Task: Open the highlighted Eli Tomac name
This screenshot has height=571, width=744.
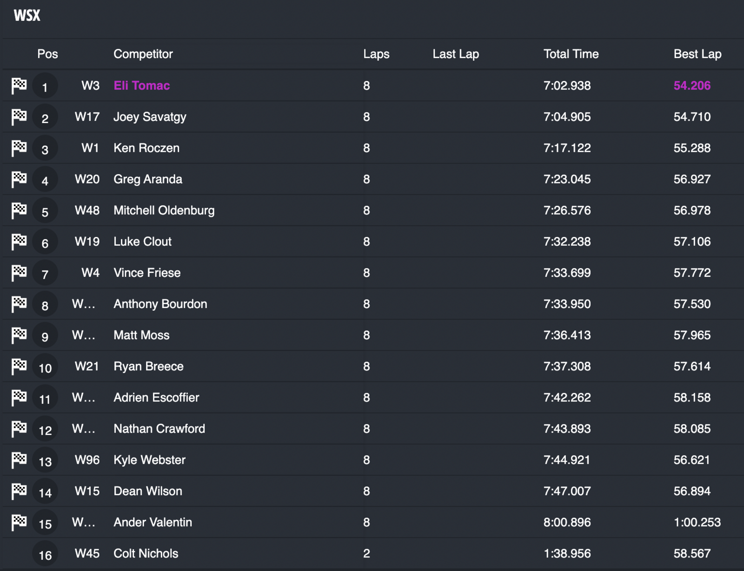Action: (x=142, y=85)
